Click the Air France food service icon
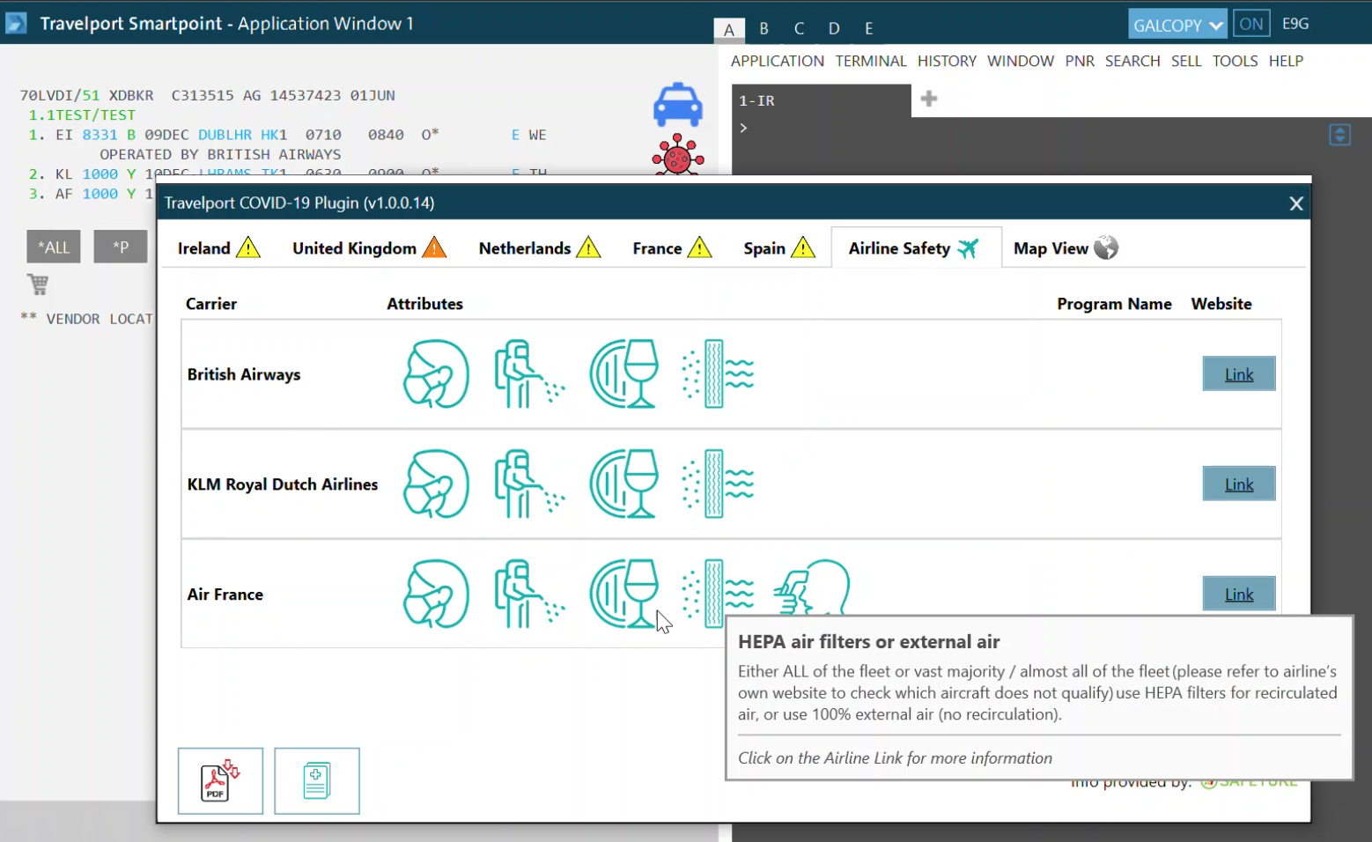 624,595
